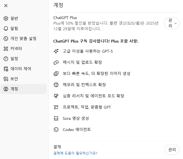Click the 데이터 제어 database icon

(x=6, y=69)
